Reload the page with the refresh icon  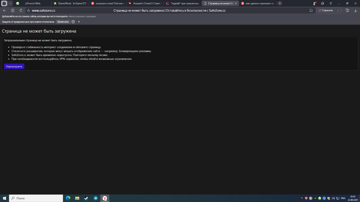pos(21,10)
